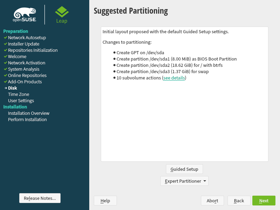The image size is (280, 210).
Task: Abort the installation
Action: click(212, 201)
